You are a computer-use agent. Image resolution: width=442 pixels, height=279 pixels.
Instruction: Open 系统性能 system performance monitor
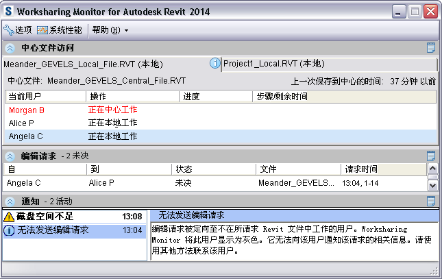[x=60, y=30]
